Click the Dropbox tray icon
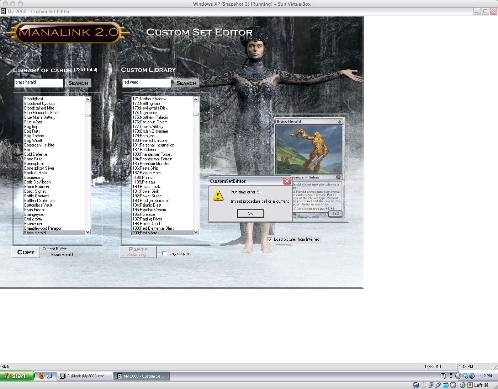 pos(465,376)
